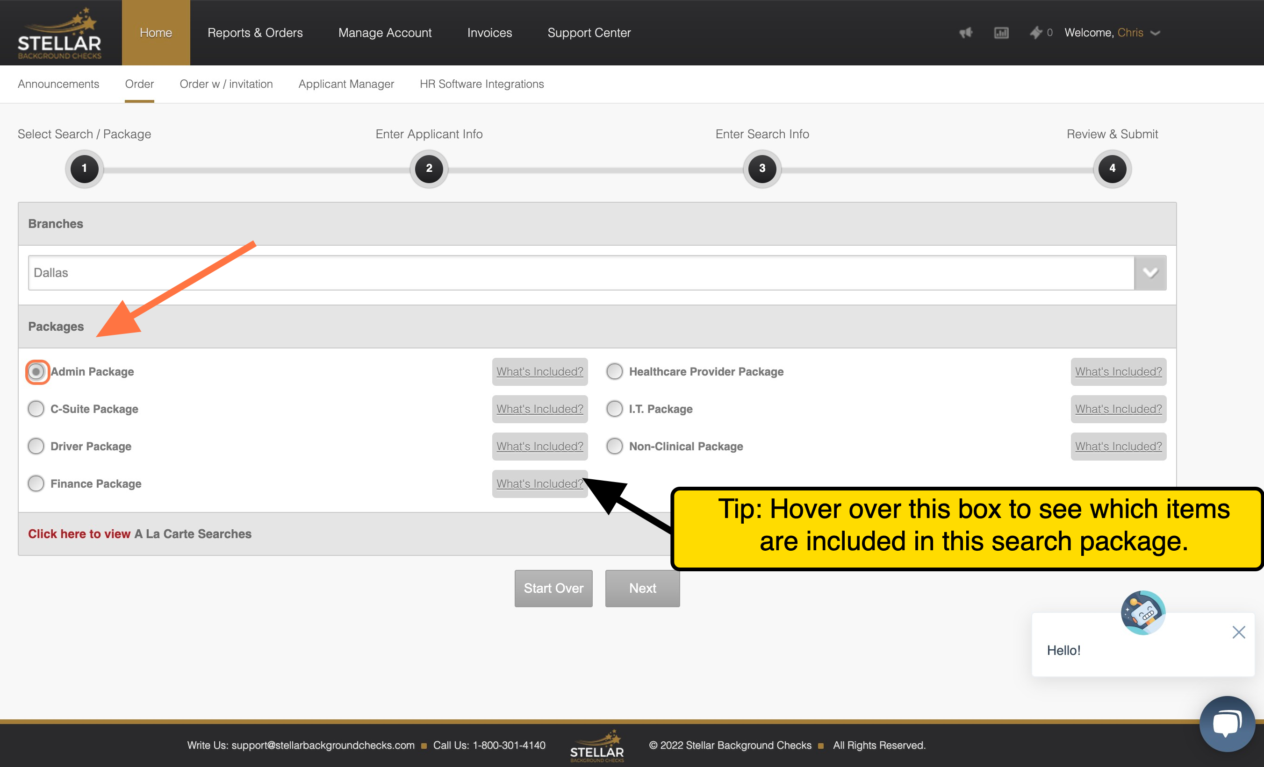This screenshot has width=1264, height=767.
Task: Switch to Order w / invitation tab
Action: point(226,84)
